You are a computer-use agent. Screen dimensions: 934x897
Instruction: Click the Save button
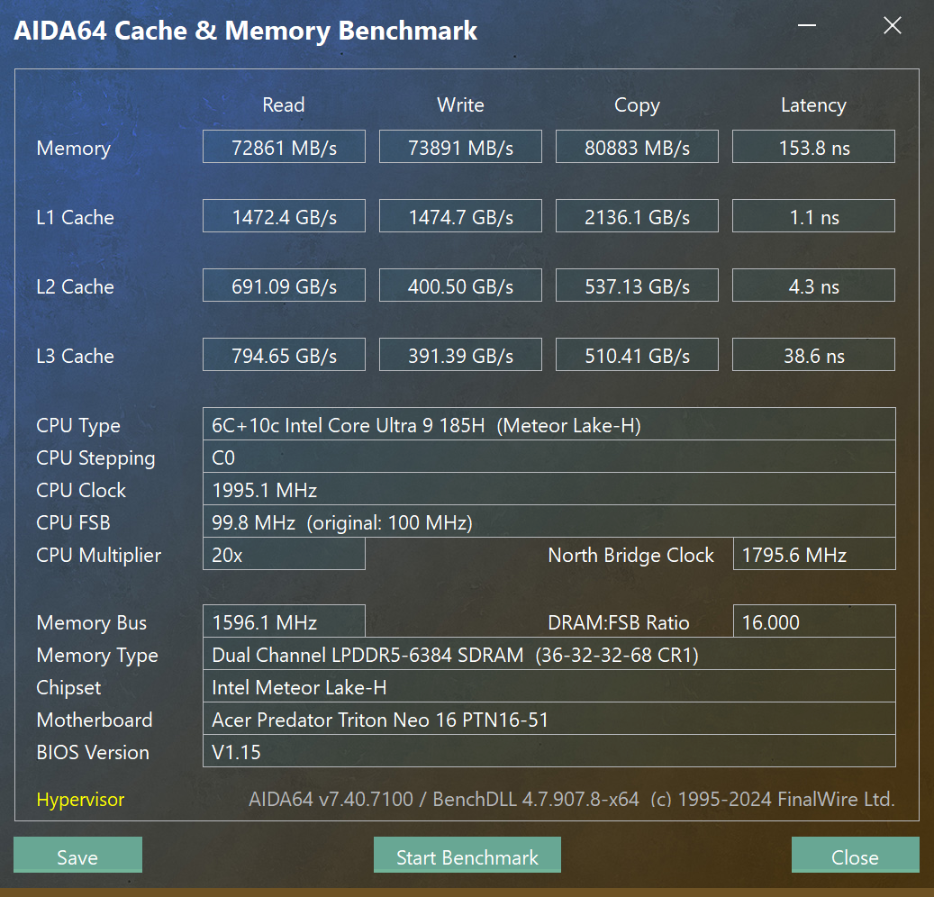tap(77, 855)
